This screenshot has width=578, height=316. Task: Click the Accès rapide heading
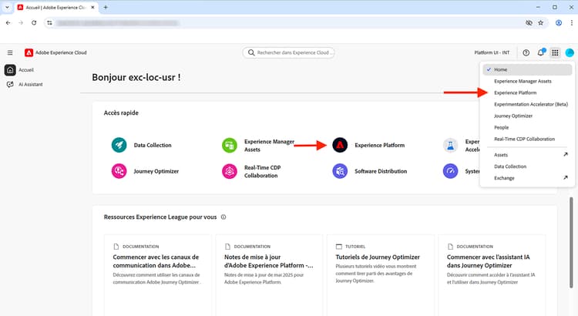121,113
